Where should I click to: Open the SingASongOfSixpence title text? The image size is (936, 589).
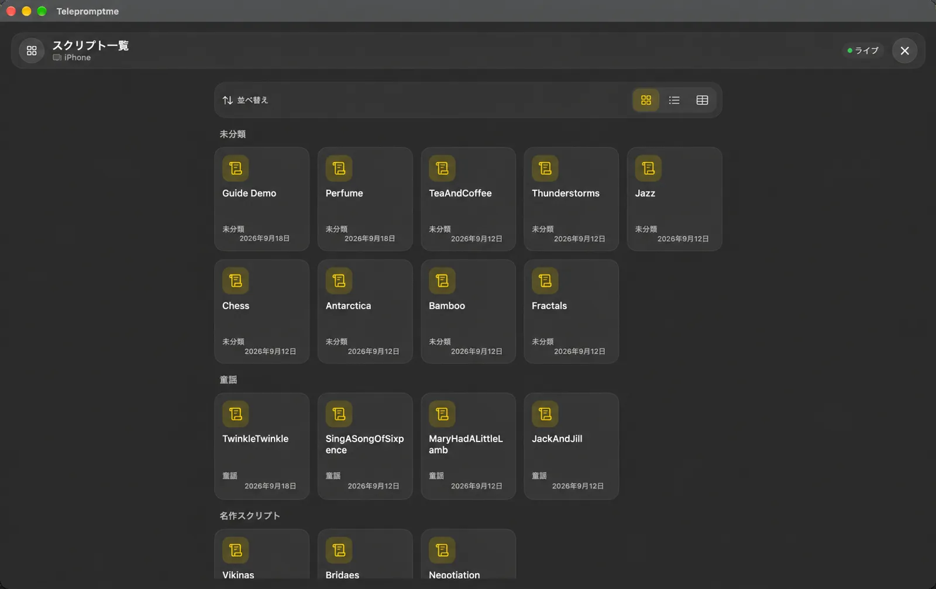click(364, 444)
